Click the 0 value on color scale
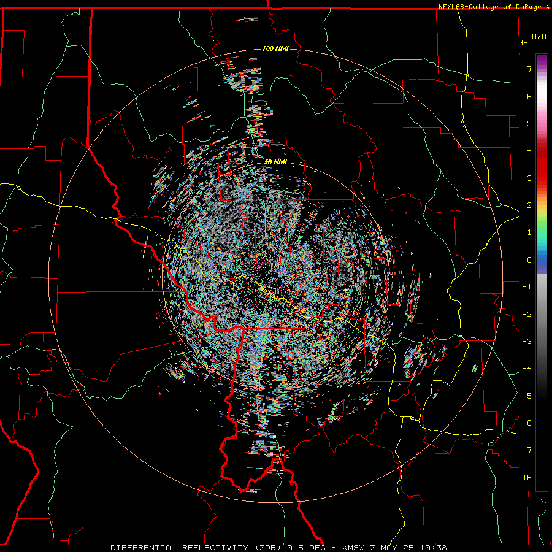 coord(529,260)
